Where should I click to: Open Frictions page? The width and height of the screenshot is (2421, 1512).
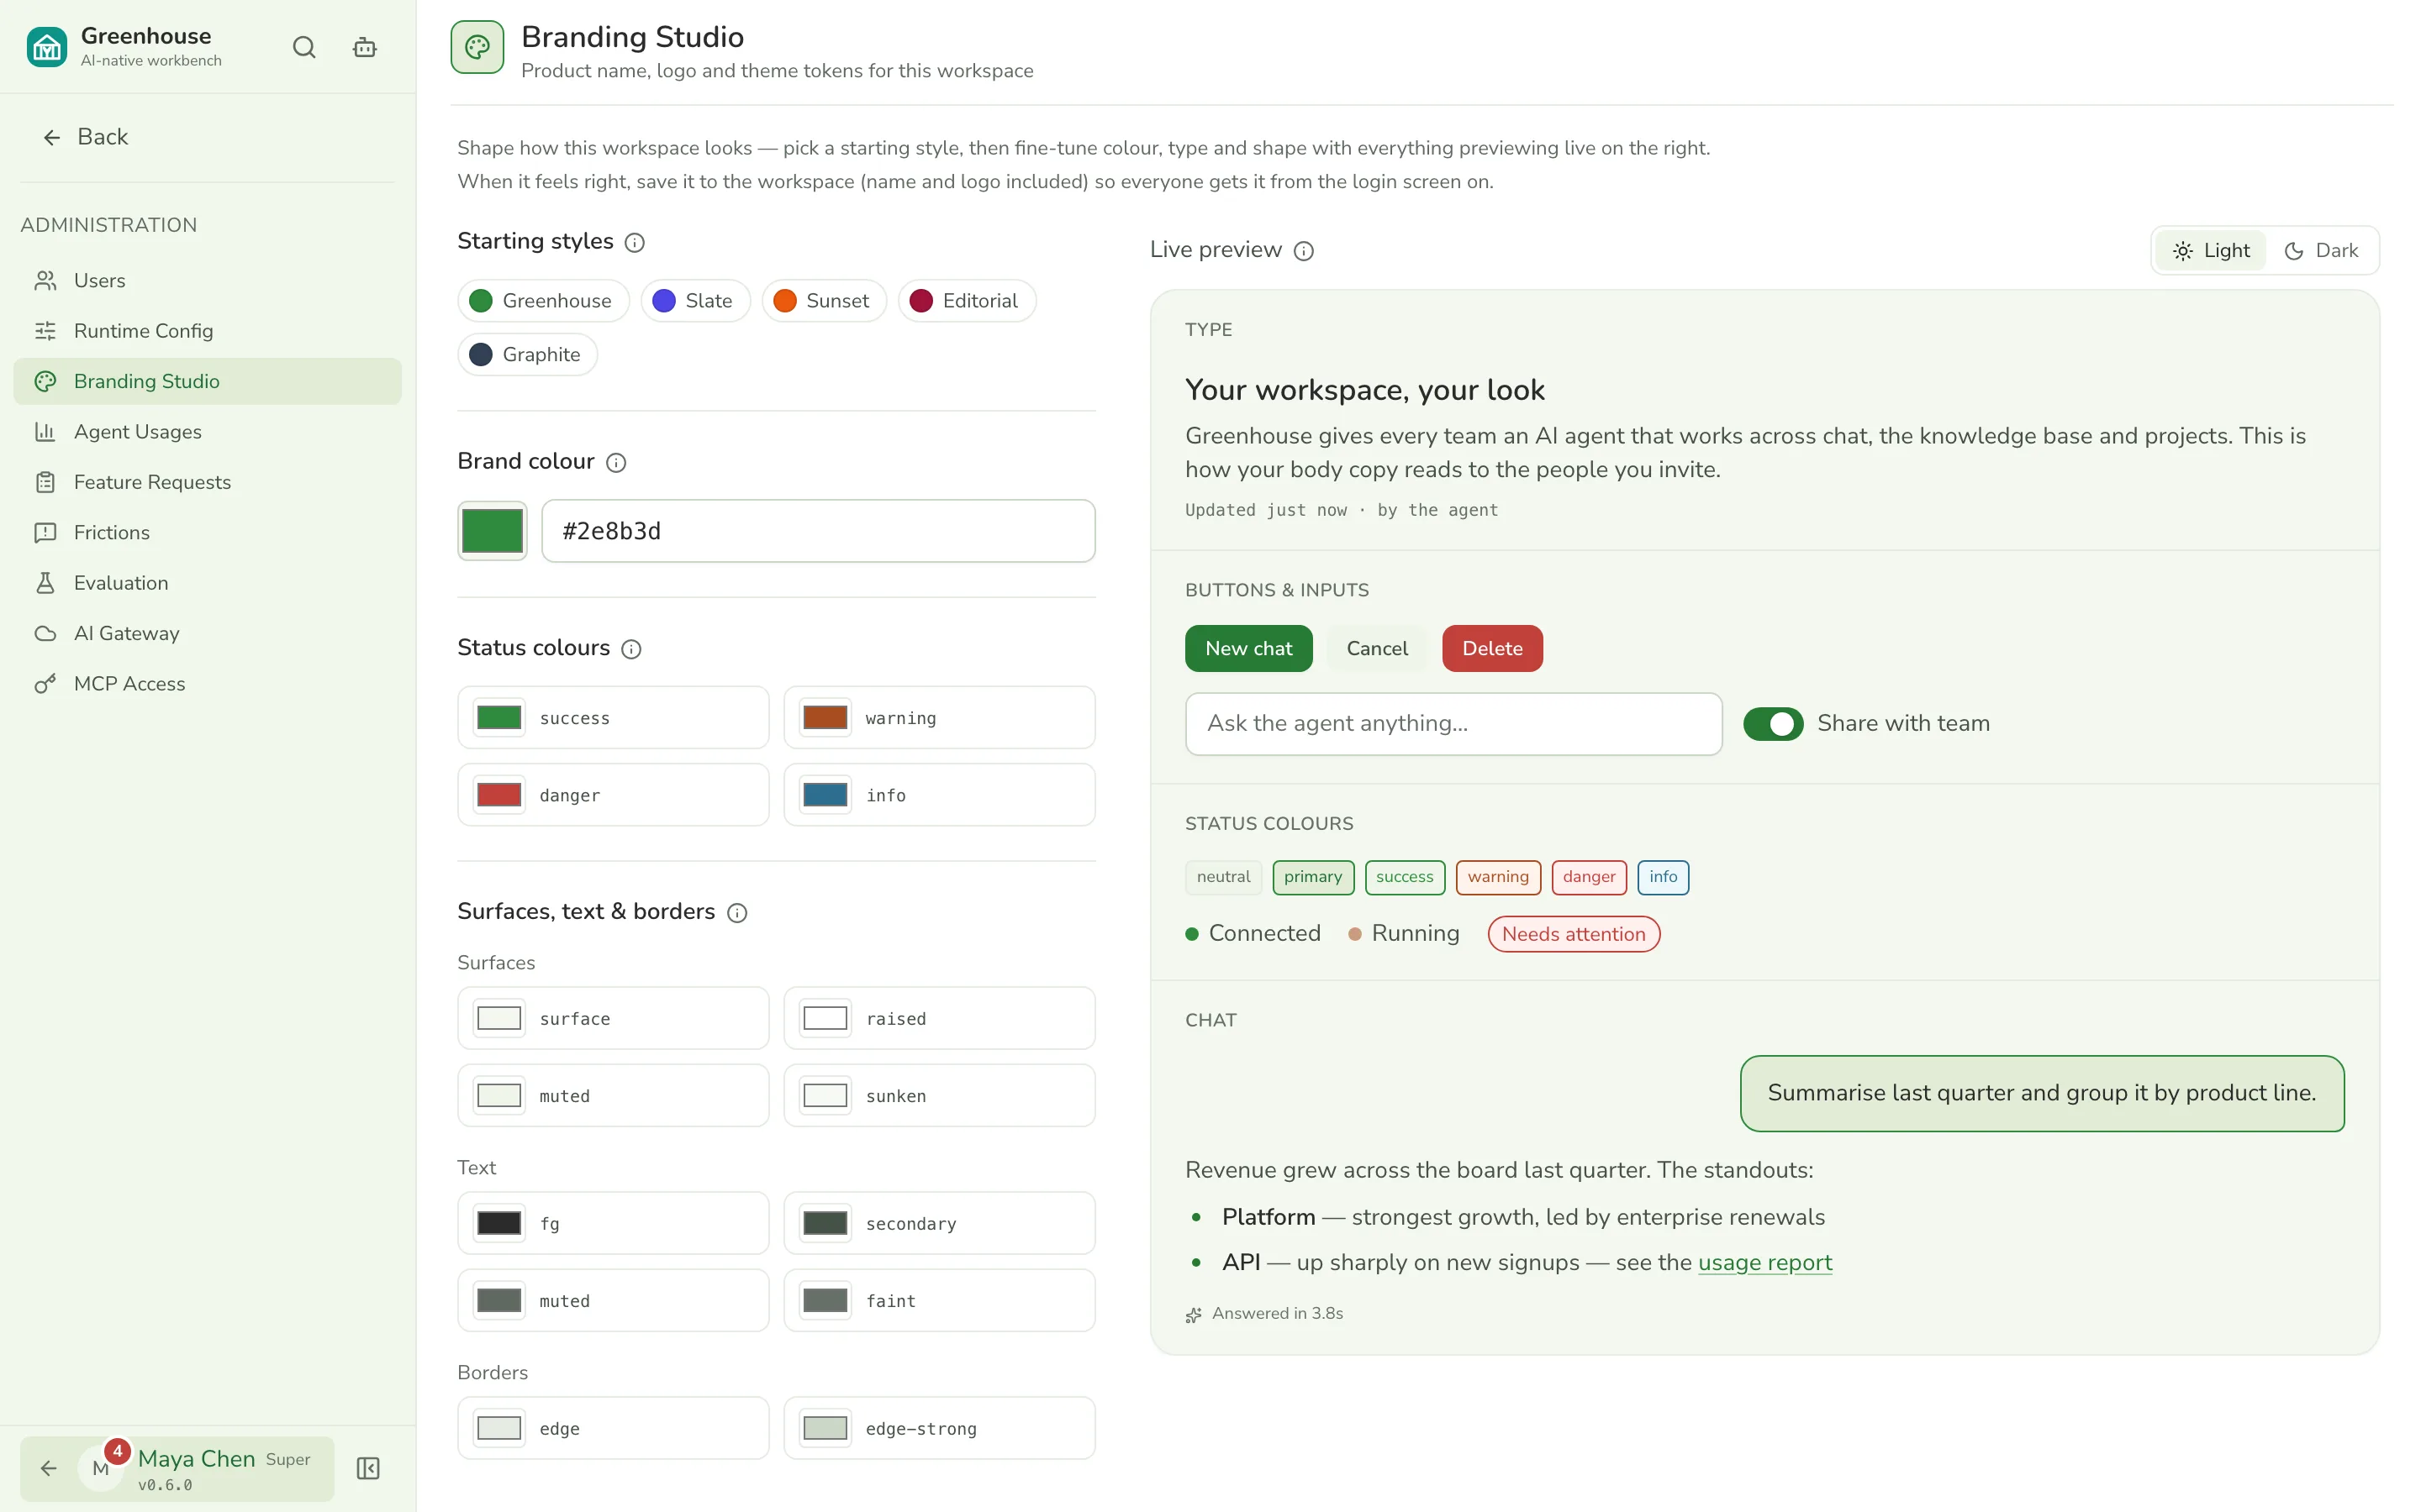coord(207,533)
